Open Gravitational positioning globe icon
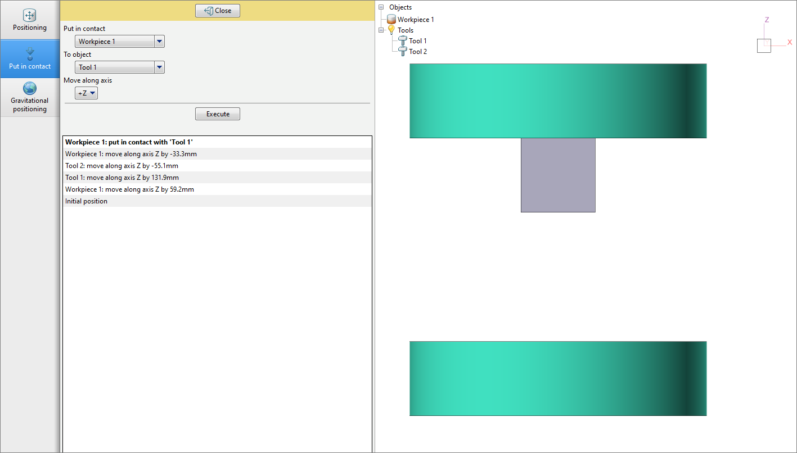Image resolution: width=797 pixels, height=453 pixels. coord(30,88)
